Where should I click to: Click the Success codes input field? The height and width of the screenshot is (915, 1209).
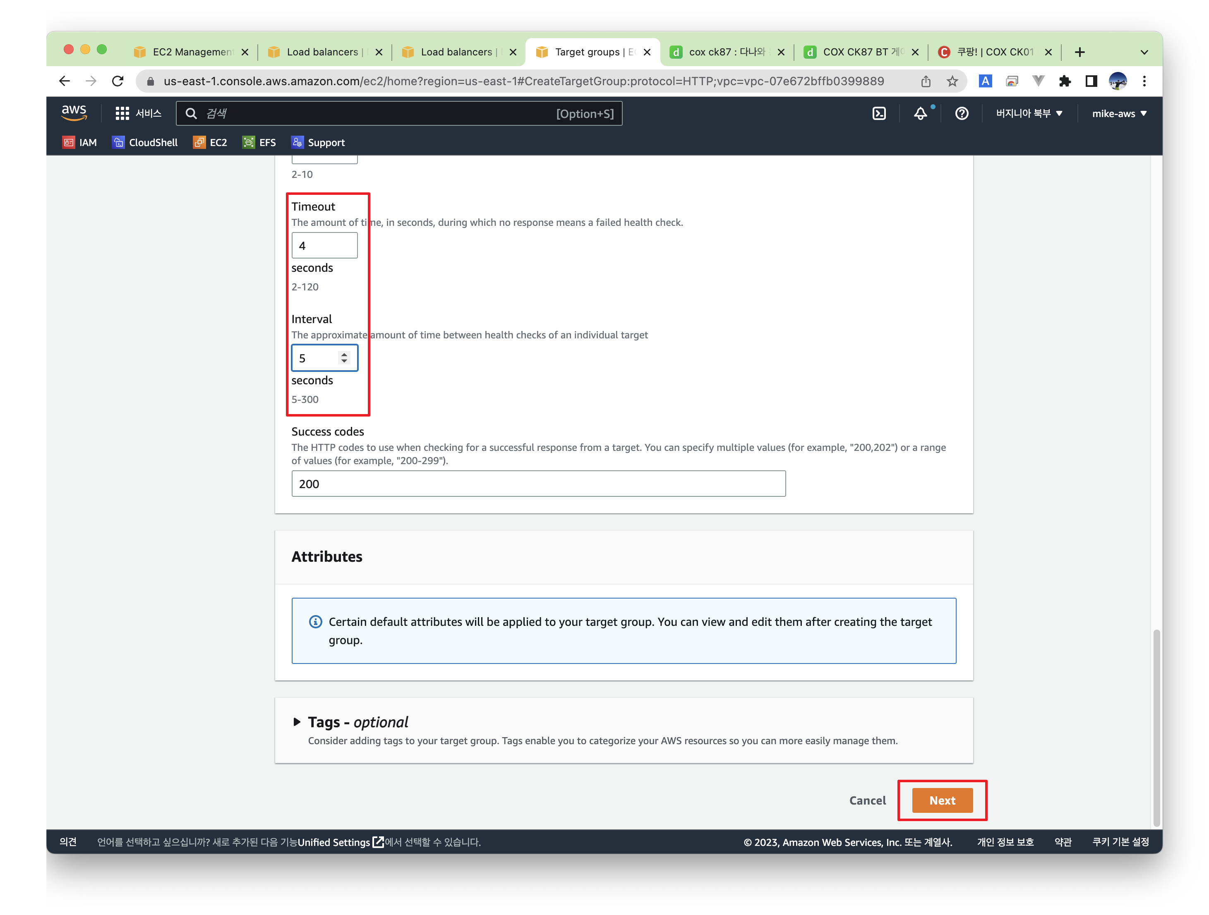click(x=538, y=484)
